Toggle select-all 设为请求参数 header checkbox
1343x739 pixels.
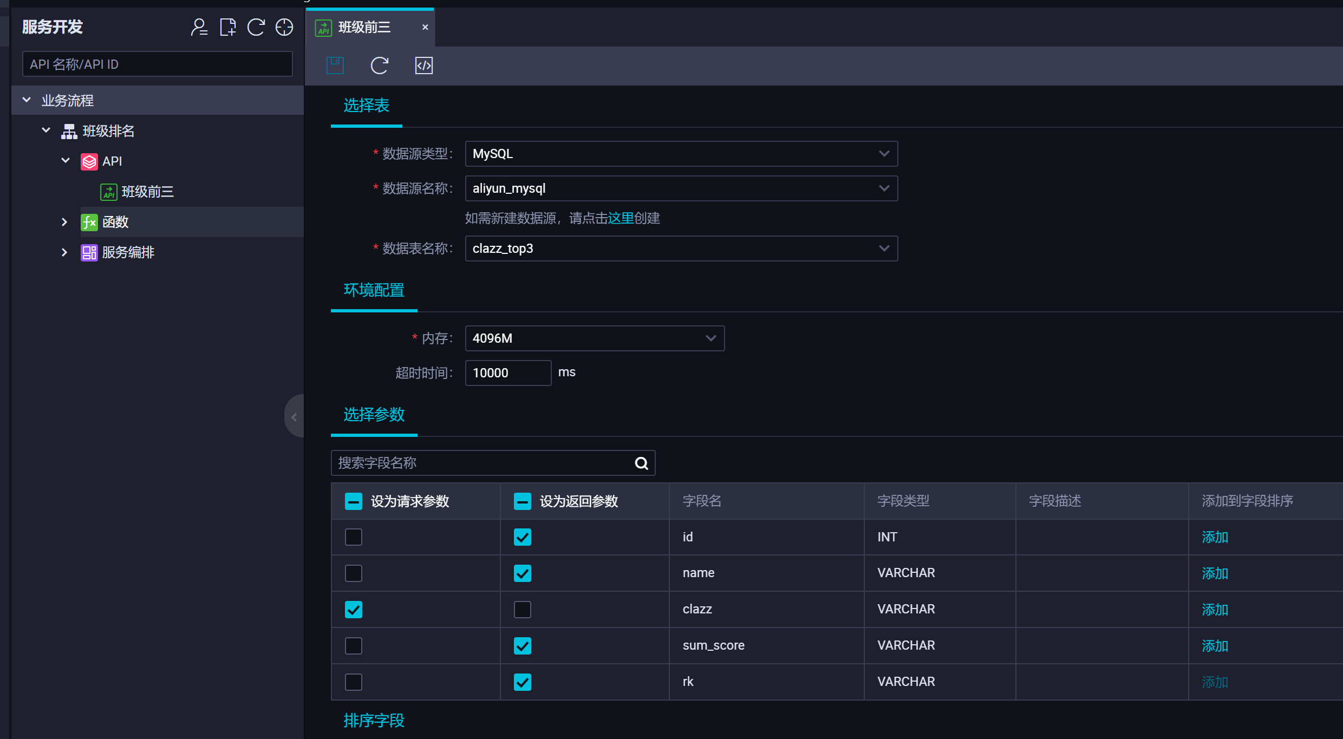coord(354,501)
